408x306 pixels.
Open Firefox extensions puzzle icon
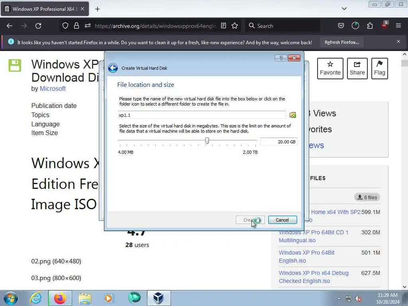tap(370, 25)
